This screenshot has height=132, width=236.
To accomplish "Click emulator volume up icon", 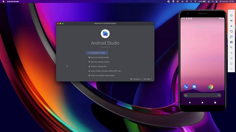I will pos(231,21).
